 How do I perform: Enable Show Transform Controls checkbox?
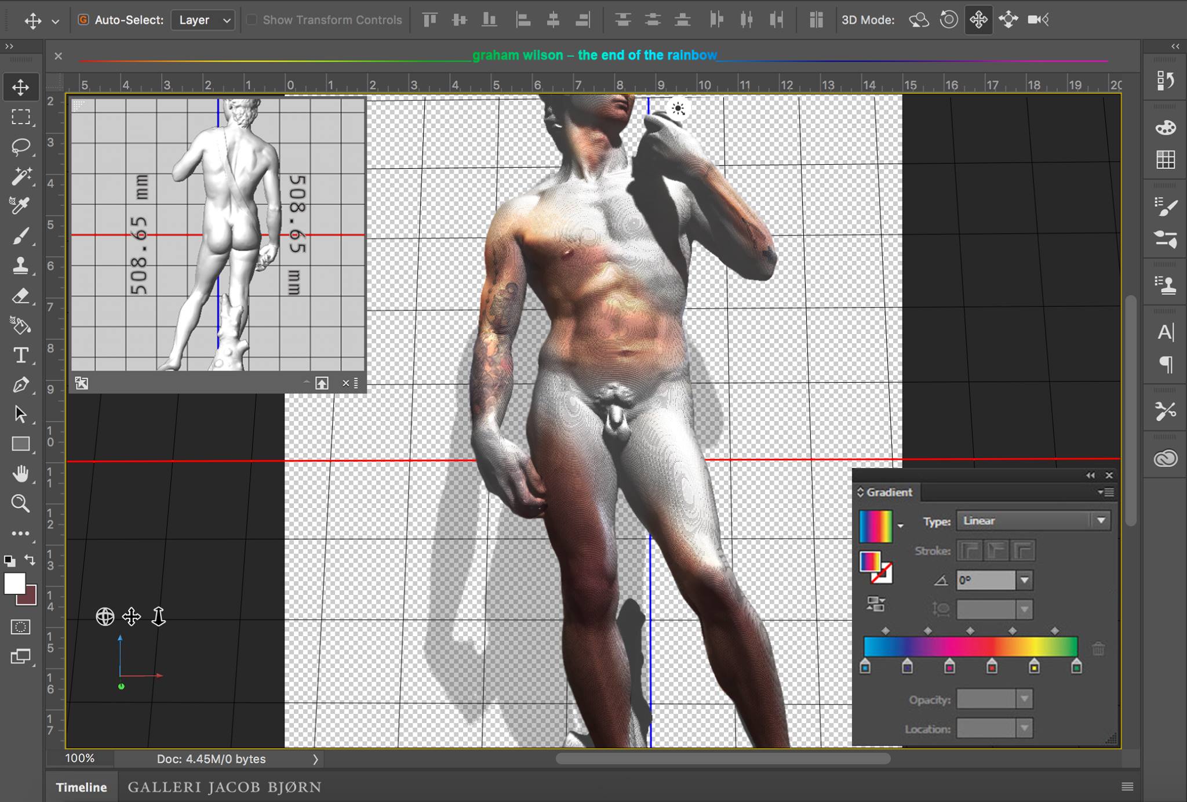pos(252,20)
